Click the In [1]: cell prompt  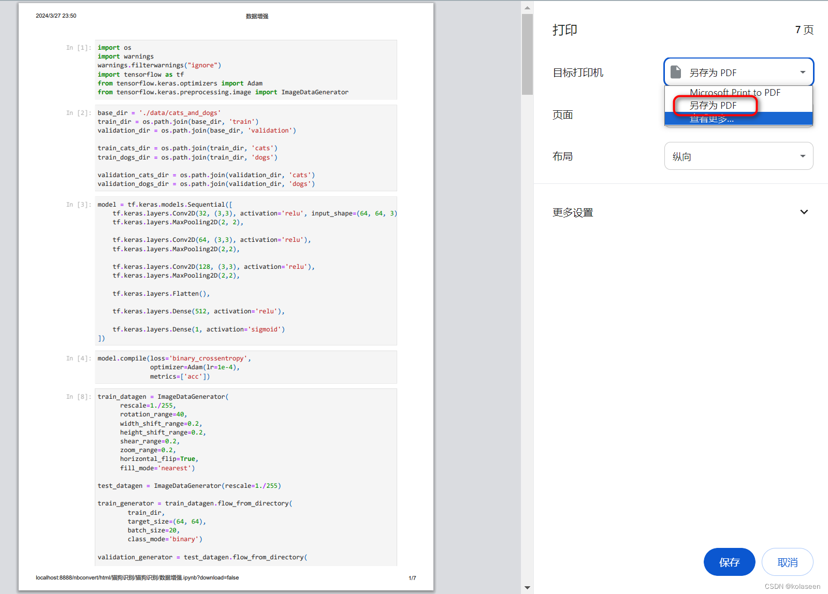pyautogui.click(x=79, y=48)
